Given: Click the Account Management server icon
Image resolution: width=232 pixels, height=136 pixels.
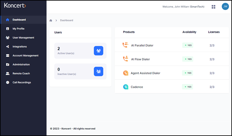Looking at the screenshot, I should (x=8, y=56).
